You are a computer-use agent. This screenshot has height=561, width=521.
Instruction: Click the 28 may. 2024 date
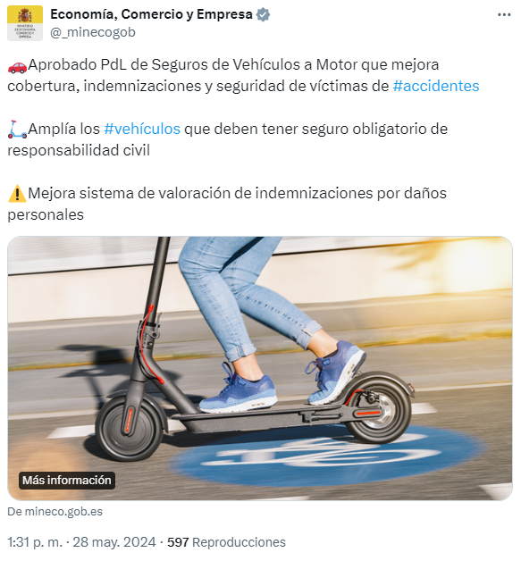point(114,542)
